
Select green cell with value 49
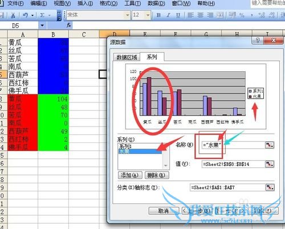tap(53, 131)
